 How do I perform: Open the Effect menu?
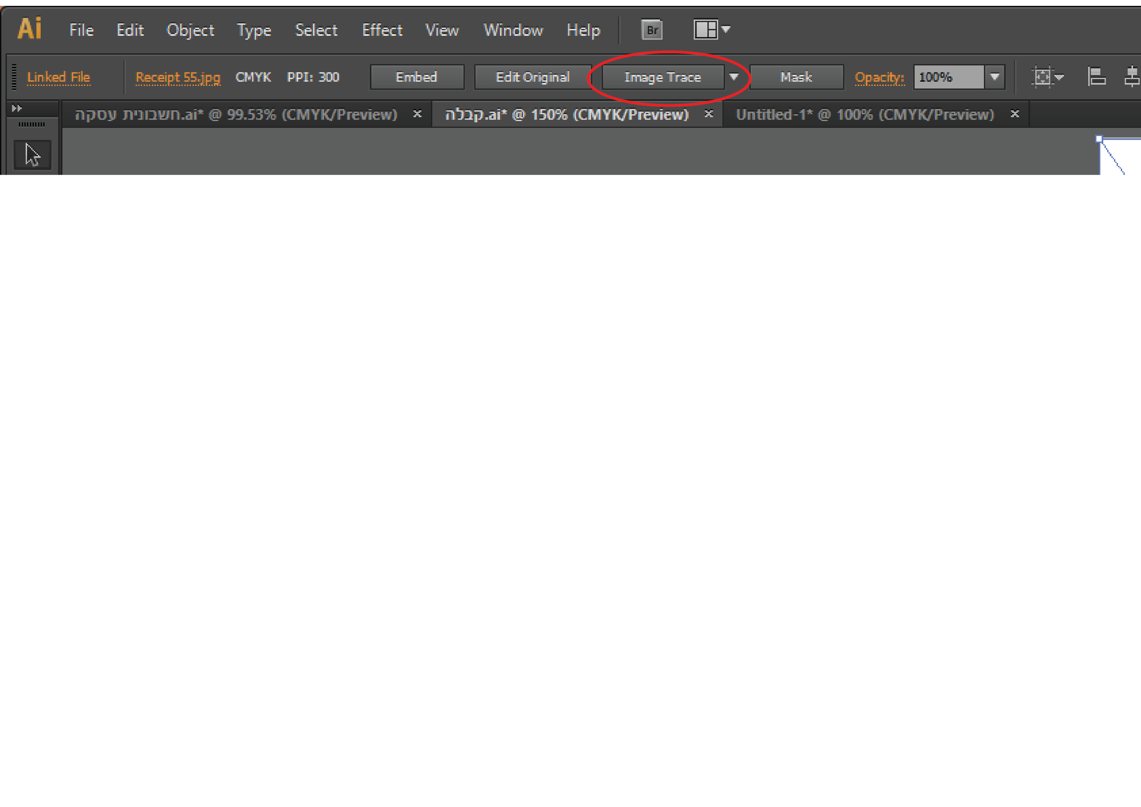click(382, 30)
